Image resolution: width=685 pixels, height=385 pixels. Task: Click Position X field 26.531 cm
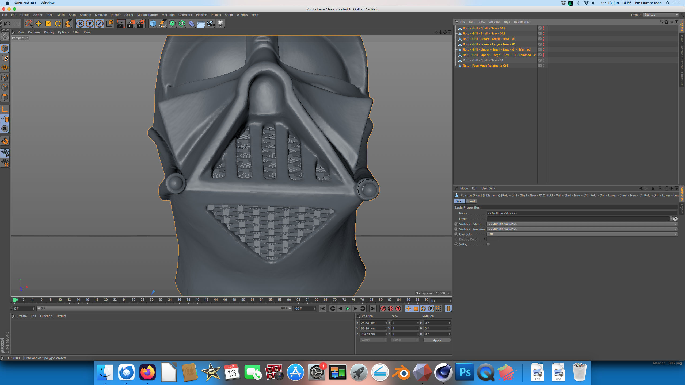pos(373,323)
